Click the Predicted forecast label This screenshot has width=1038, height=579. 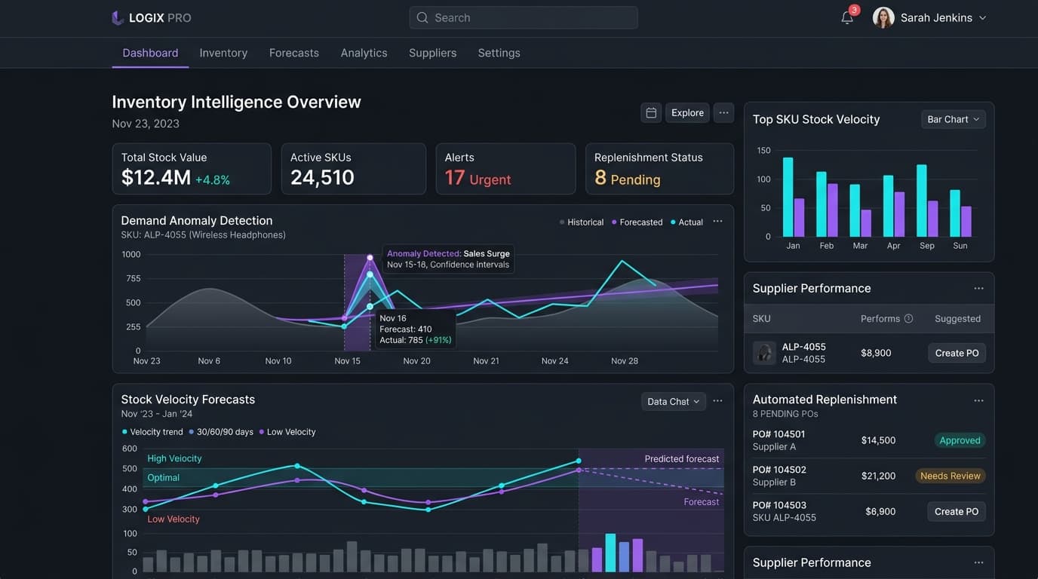pos(682,458)
